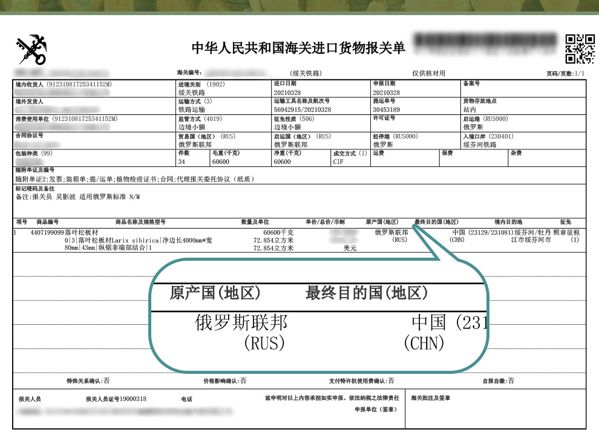This screenshot has height=441, width=599.
Task: Click the 经停港 (RUS000) label
Action: coord(395,136)
